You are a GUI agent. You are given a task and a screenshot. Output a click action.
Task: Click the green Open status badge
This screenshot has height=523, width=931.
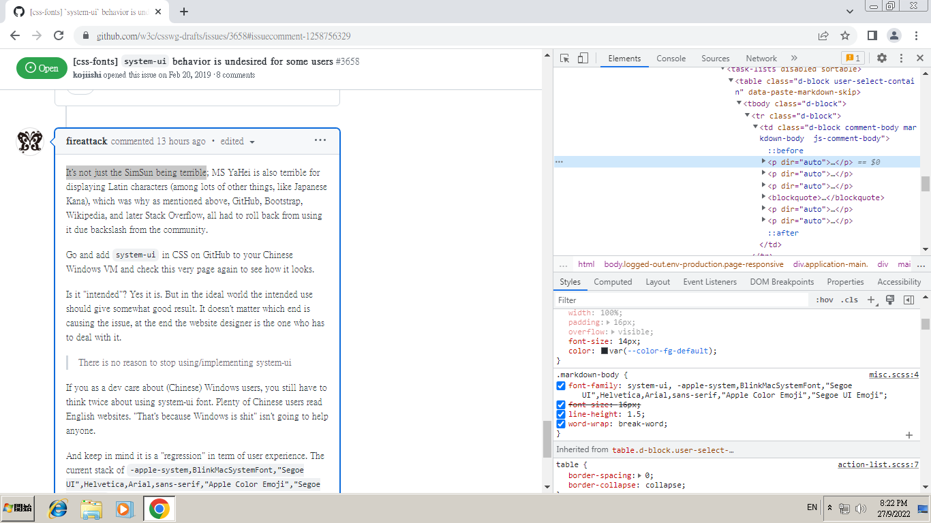[42, 67]
